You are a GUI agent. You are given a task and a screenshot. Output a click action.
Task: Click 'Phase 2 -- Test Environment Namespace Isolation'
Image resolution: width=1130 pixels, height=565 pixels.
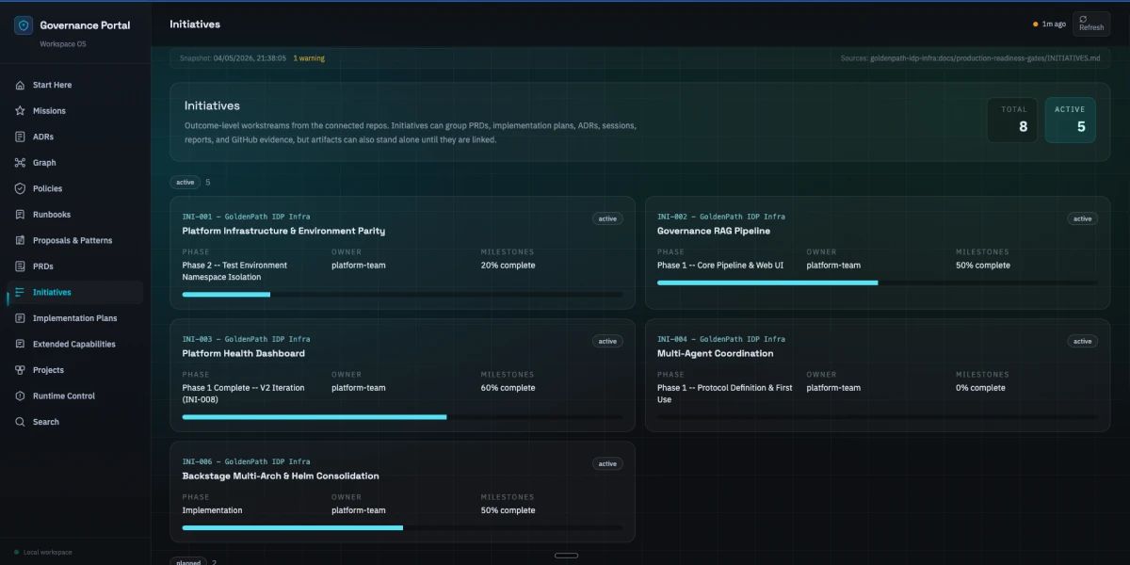click(234, 271)
